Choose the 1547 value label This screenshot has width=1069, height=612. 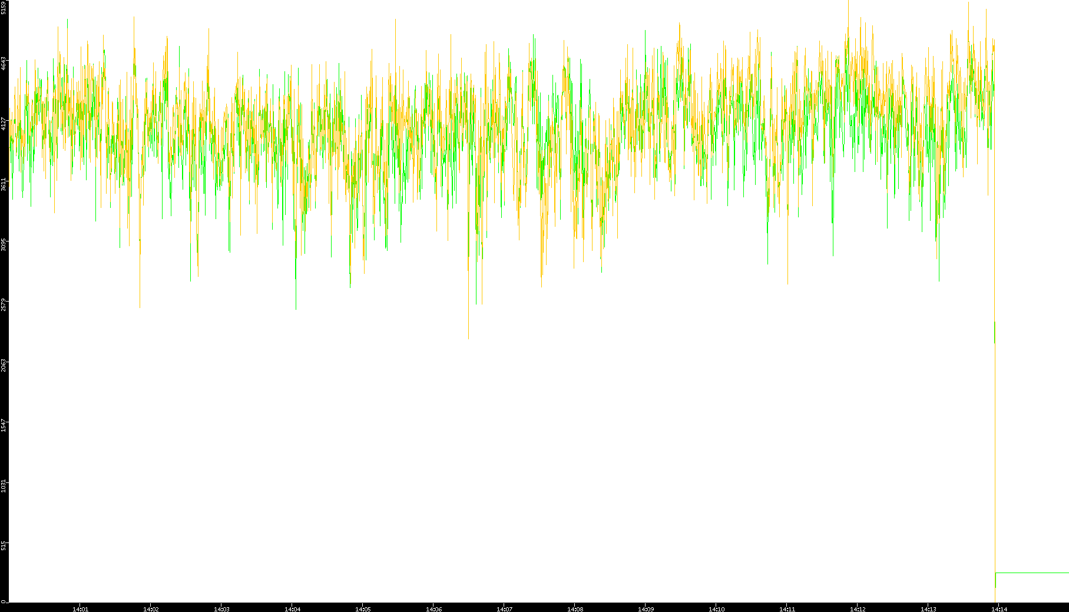[x=4, y=426]
